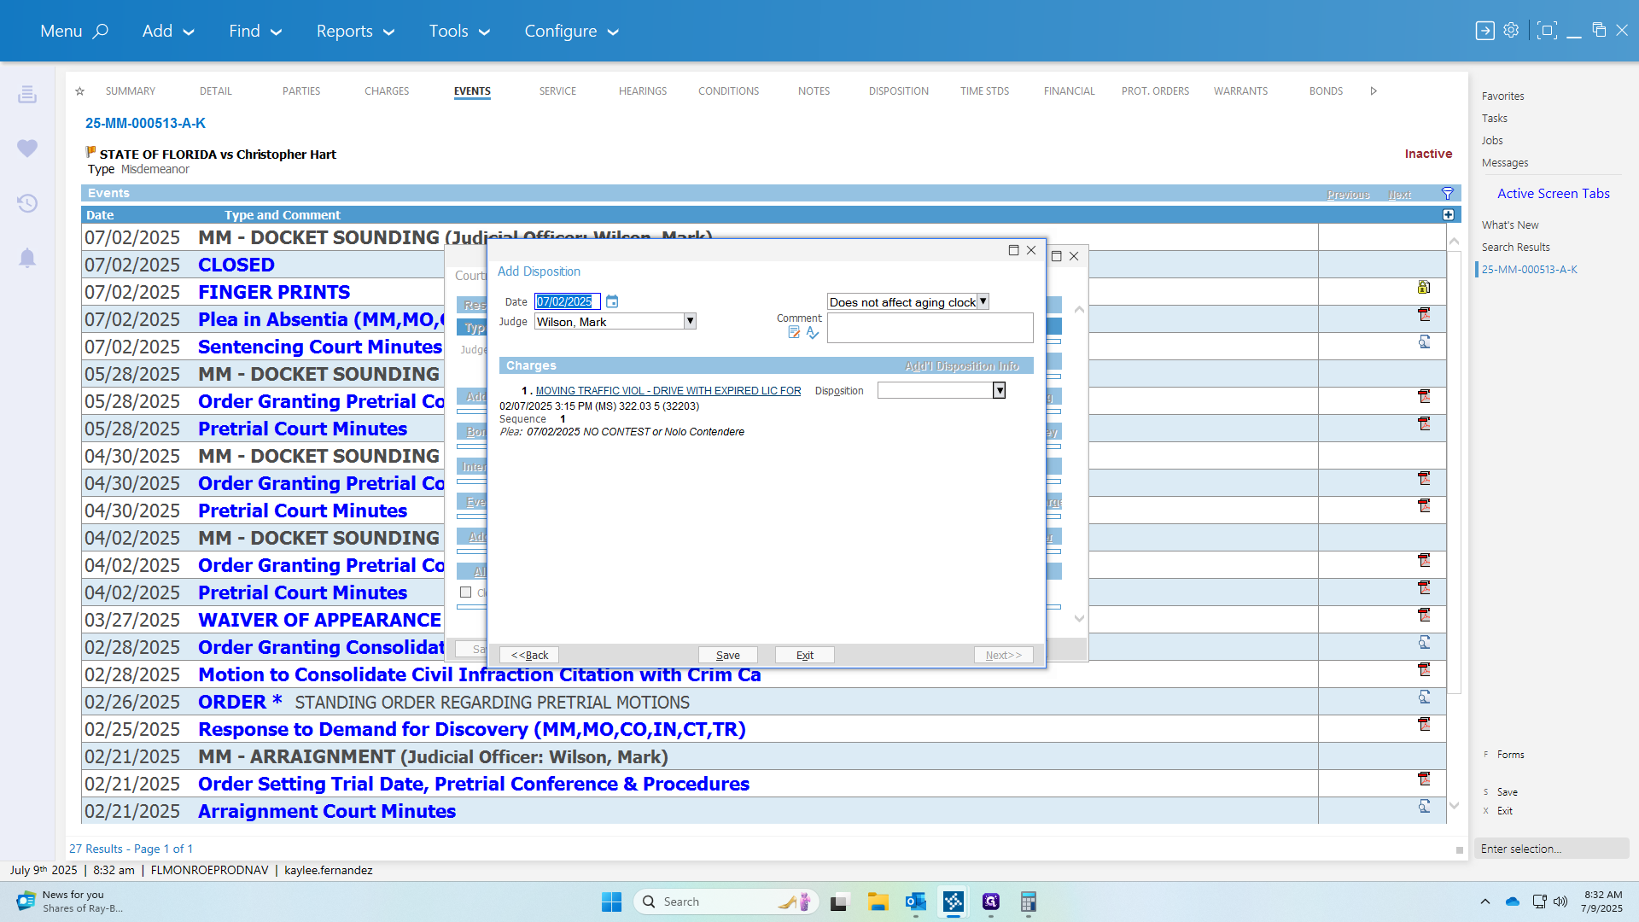Open settings gear icon in title bar
The height and width of the screenshot is (922, 1639).
click(1511, 31)
